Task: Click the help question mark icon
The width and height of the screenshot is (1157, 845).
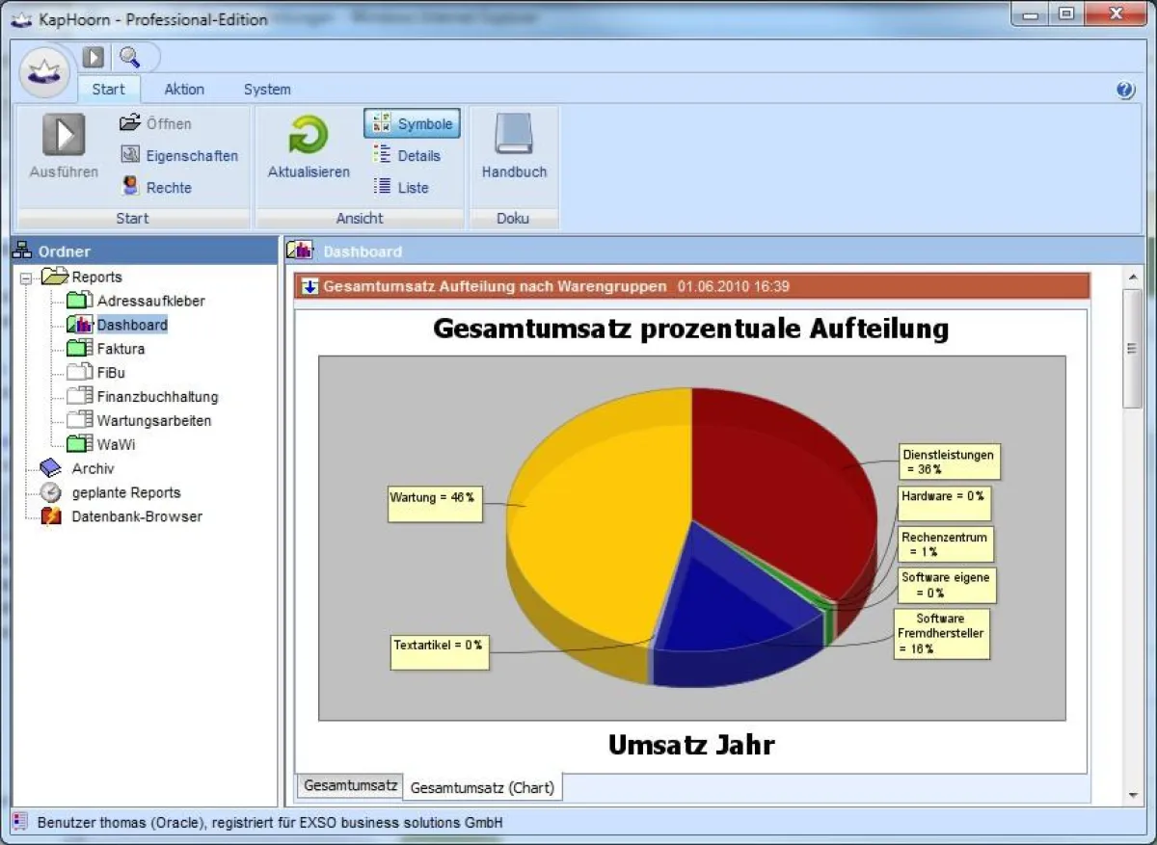Action: [1125, 90]
